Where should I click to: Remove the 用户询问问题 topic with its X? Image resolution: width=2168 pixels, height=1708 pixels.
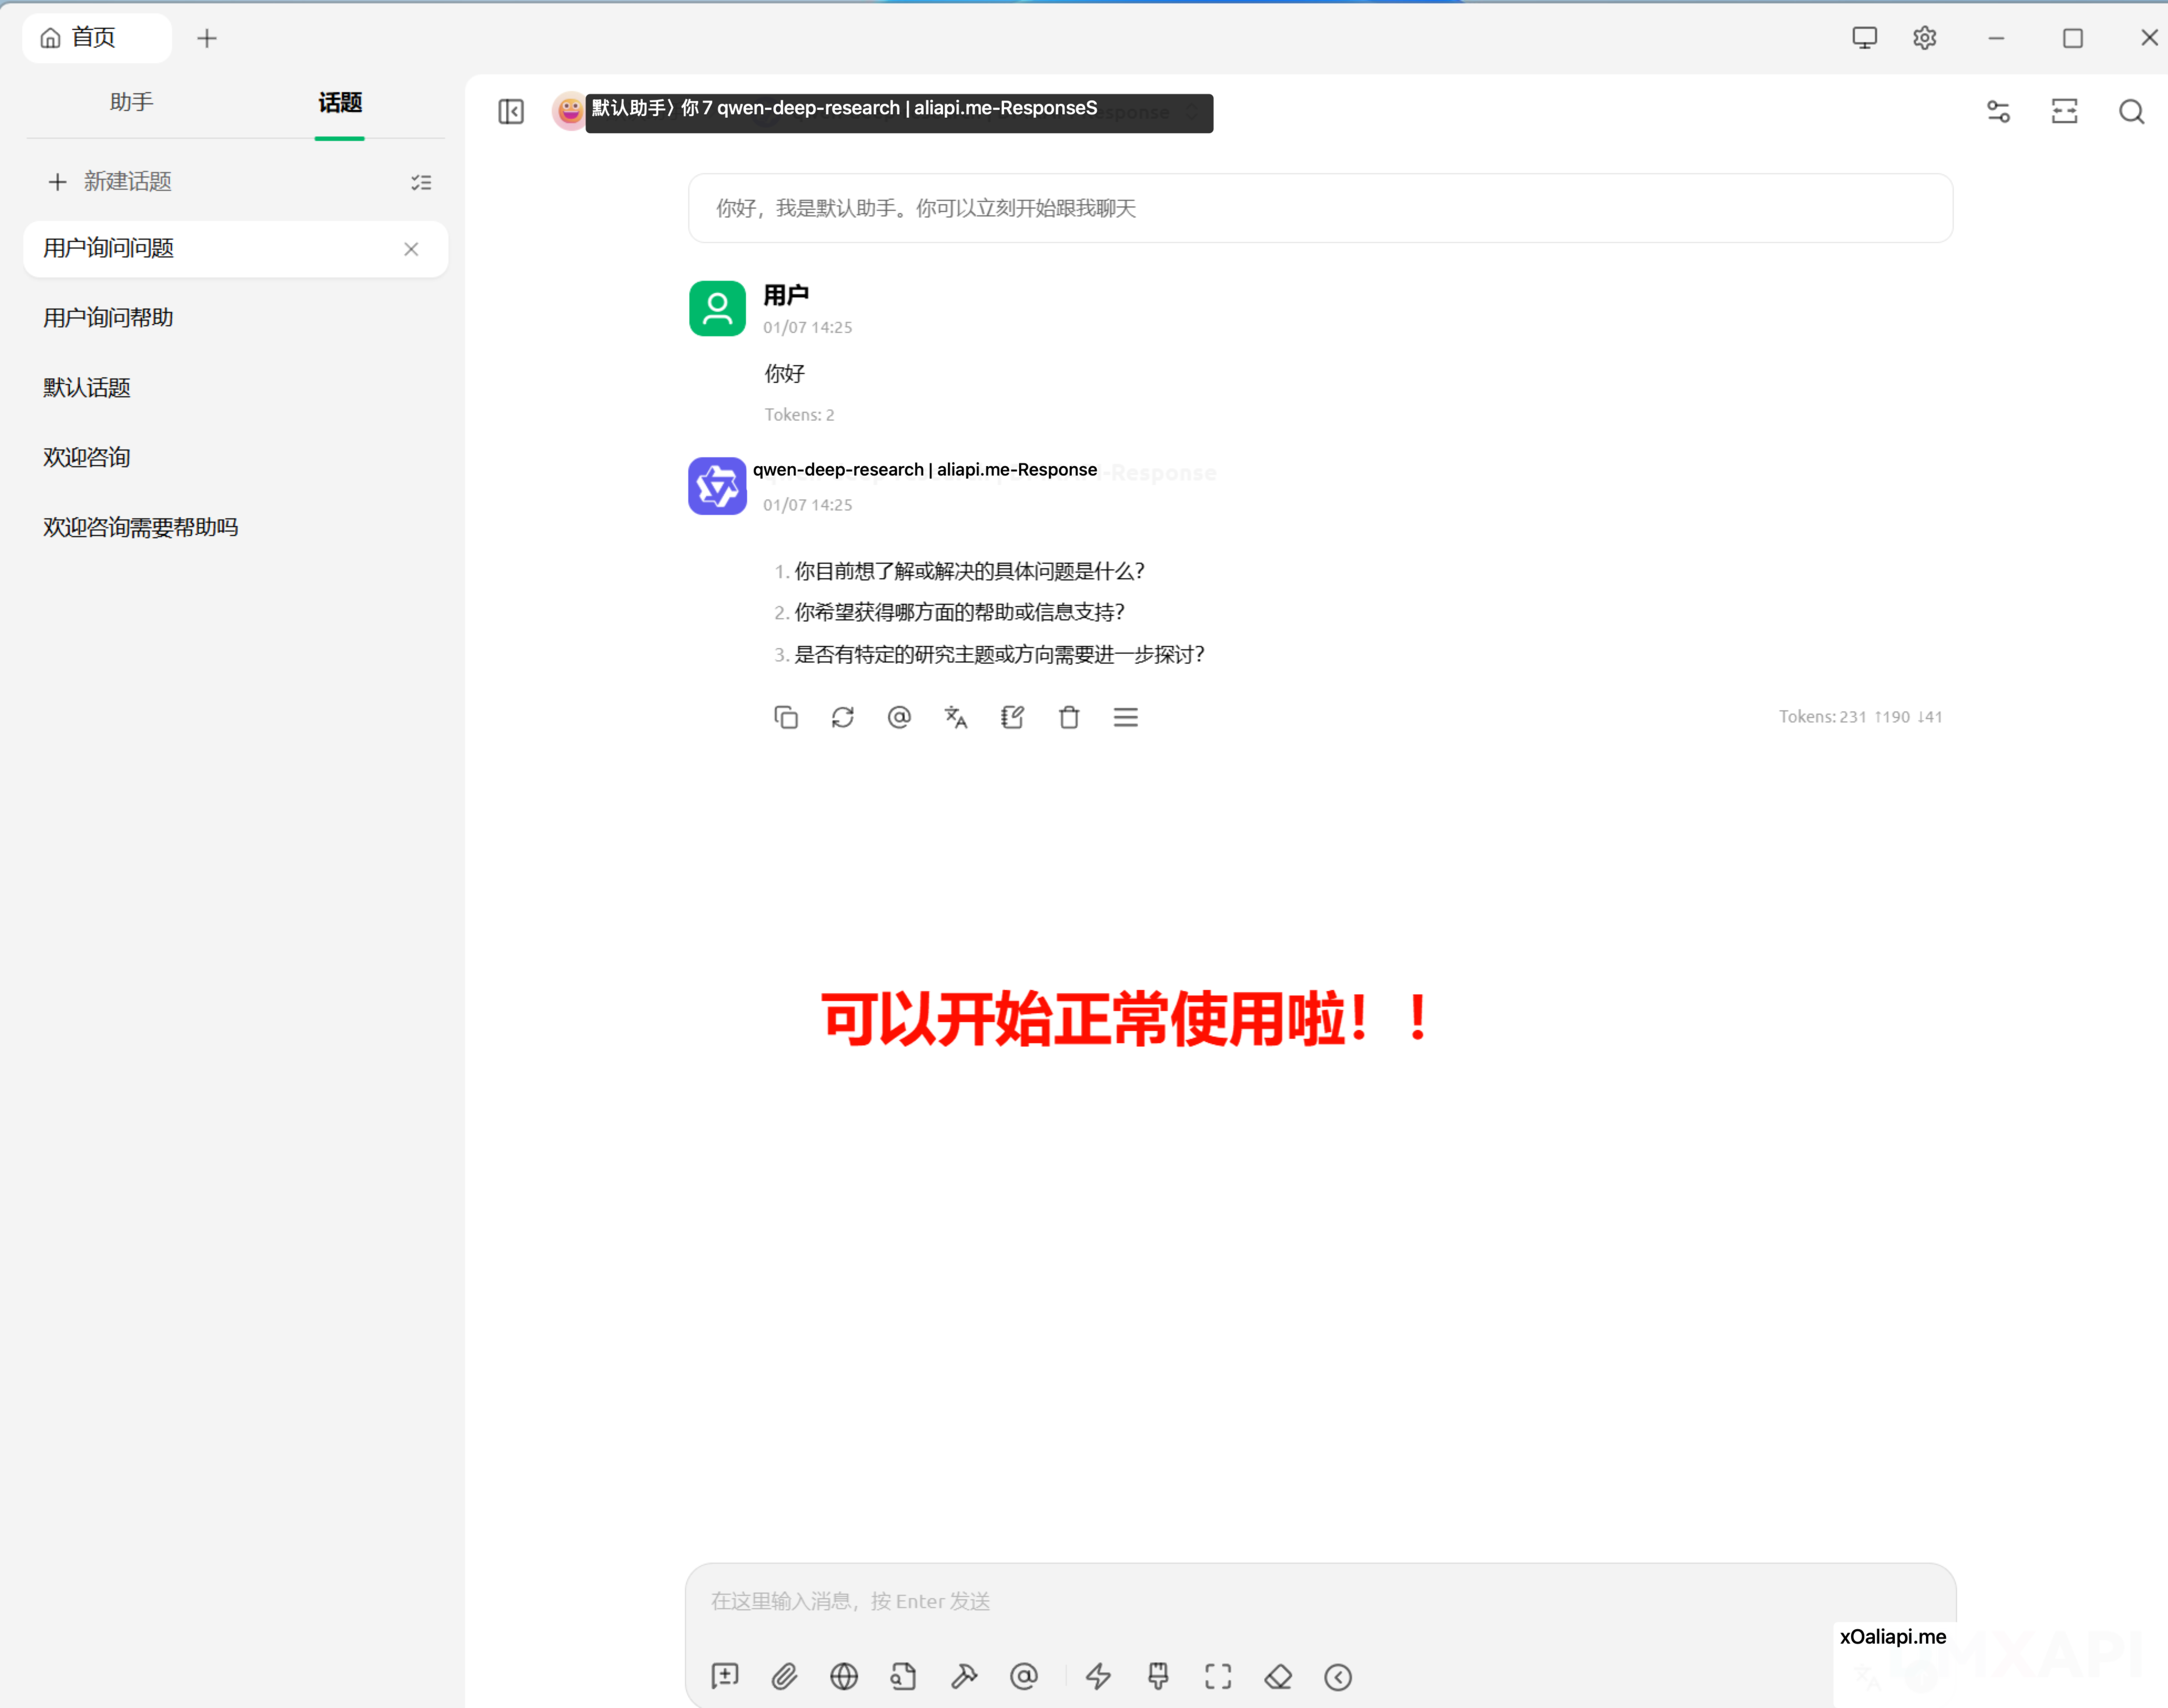[x=411, y=249]
